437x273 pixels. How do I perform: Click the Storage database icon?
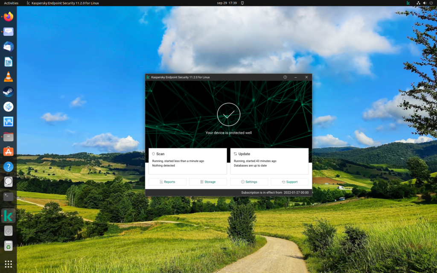(201, 182)
